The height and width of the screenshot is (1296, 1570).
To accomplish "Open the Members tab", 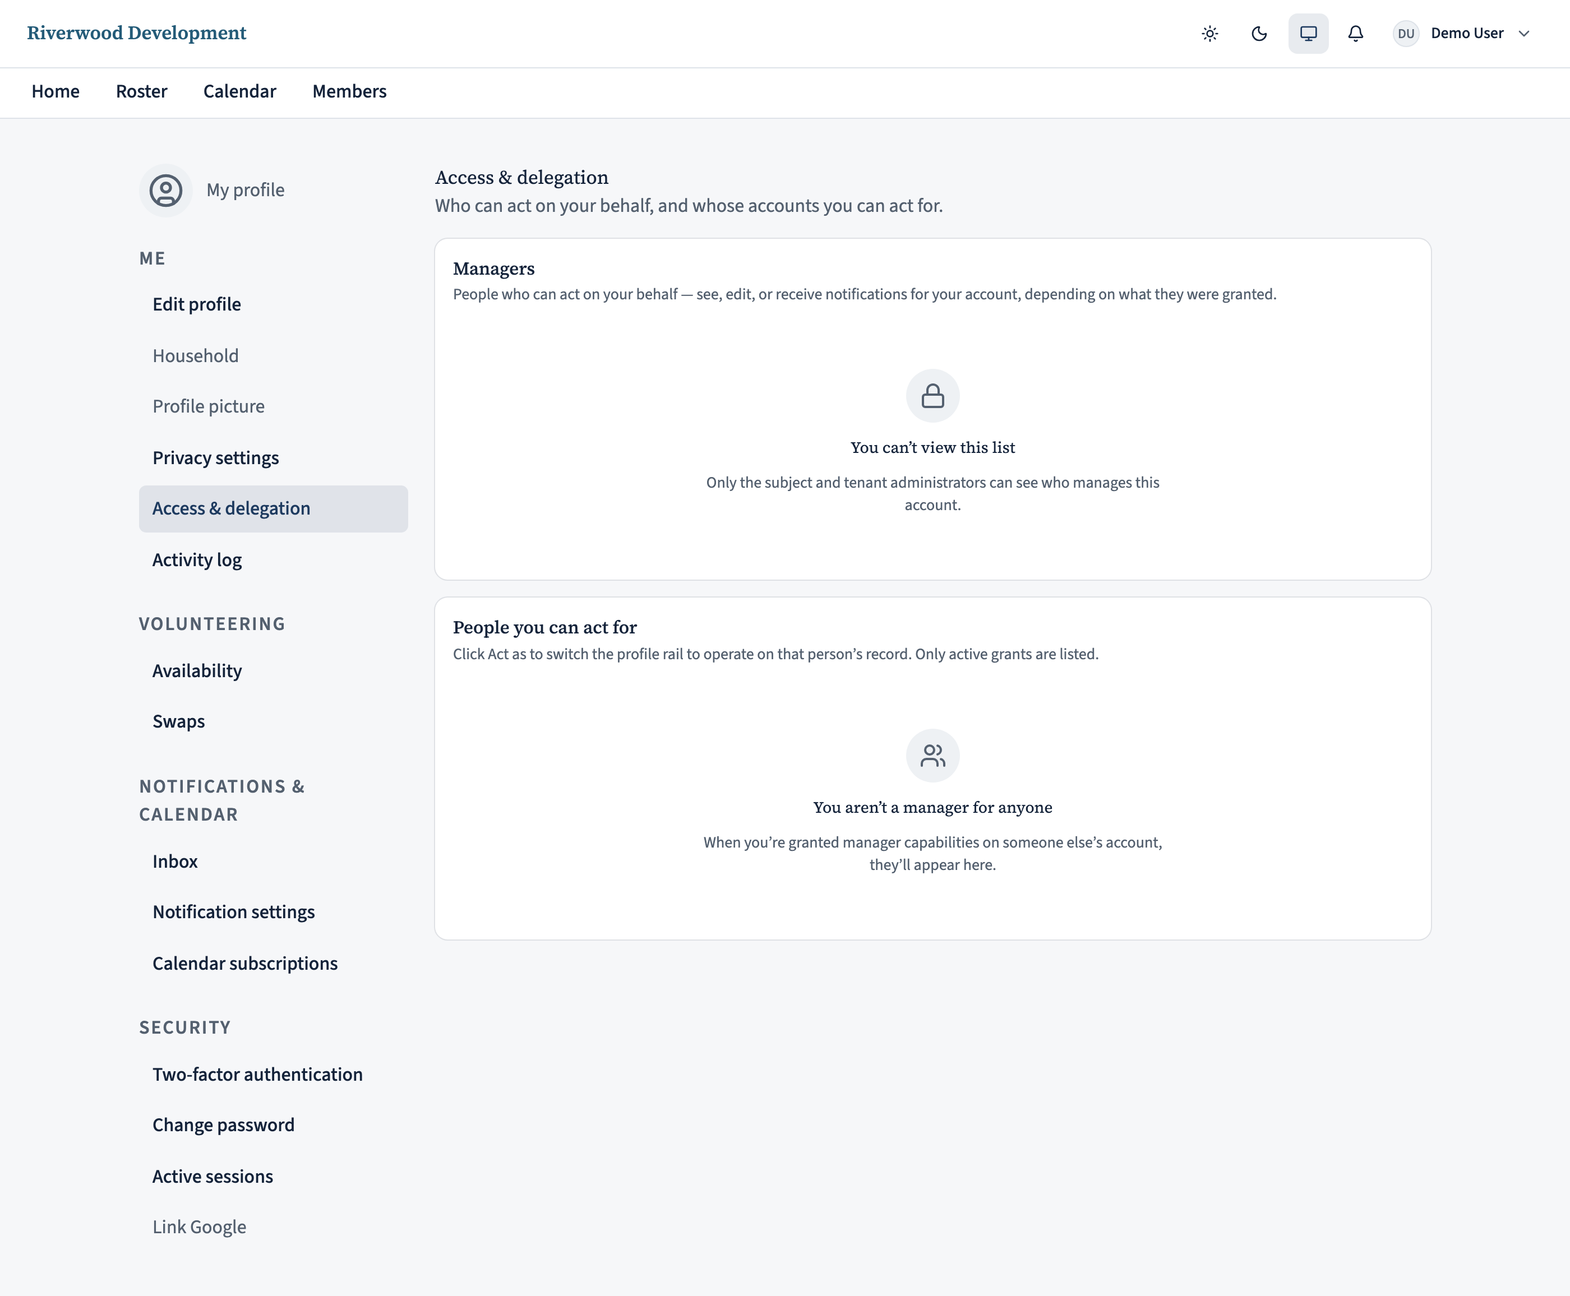I will click(x=349, y=91).
